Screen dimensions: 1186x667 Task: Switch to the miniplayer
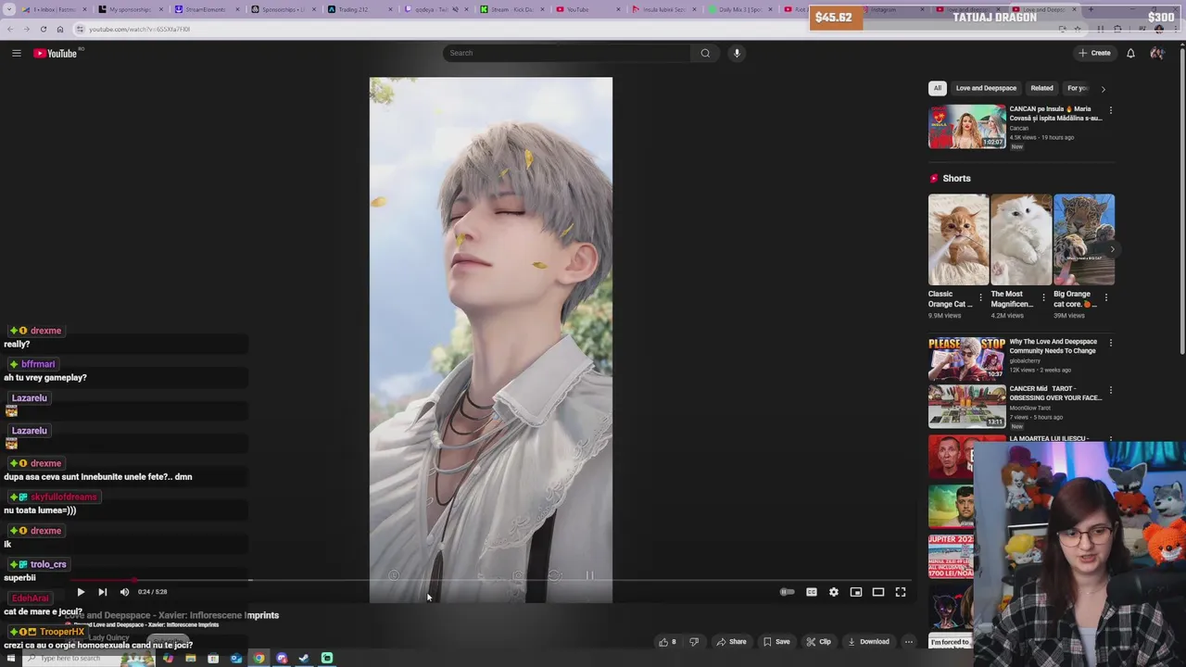coord(855,592)
